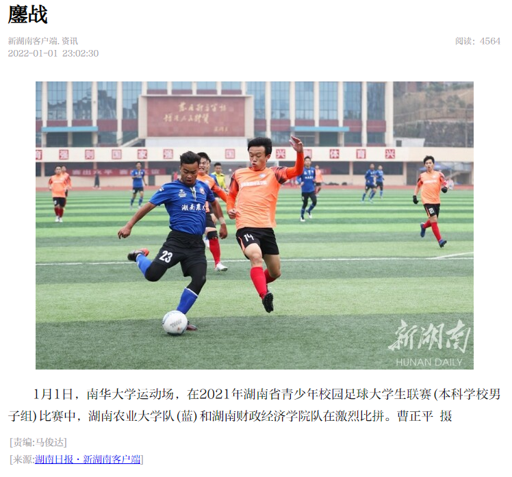Screen dimensions: 512x477
Task: Click the orange player on far left
Action: pyautogui.click(x=59, y=193)
